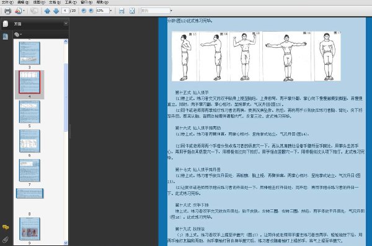This screenshot has width=372, height=246.
Task: Click the collaborate/email icon in the toolbar
Action: click(18, 11)
